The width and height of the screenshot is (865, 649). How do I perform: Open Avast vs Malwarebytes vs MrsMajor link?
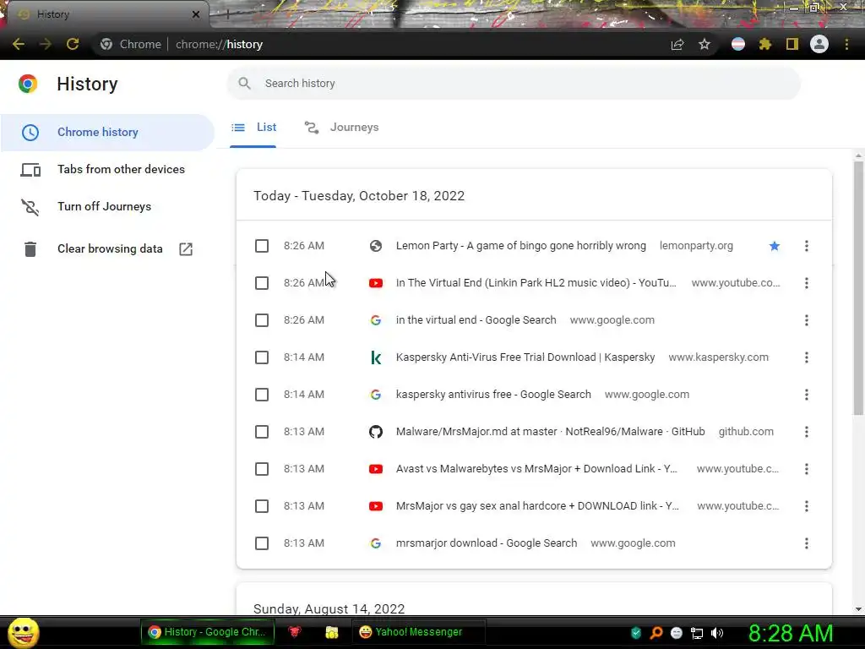(x=536, y=469)
